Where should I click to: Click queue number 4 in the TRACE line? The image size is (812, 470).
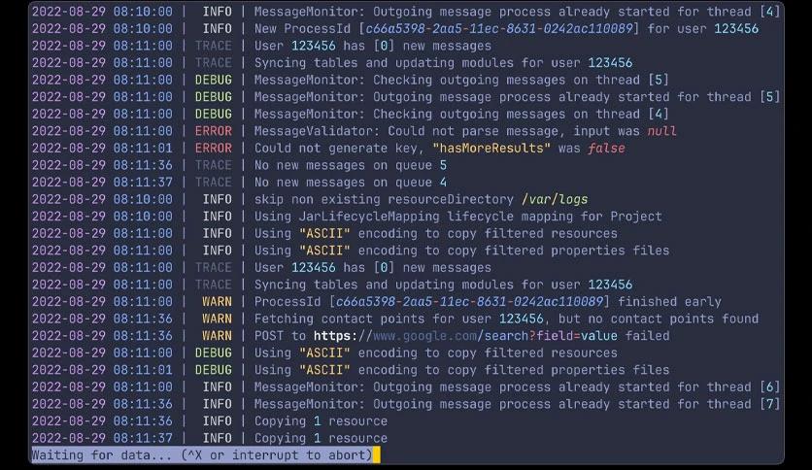pos(443,183)
